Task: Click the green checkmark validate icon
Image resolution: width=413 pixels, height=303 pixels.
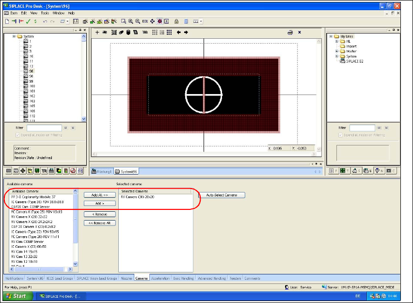Action: [29, 22]
